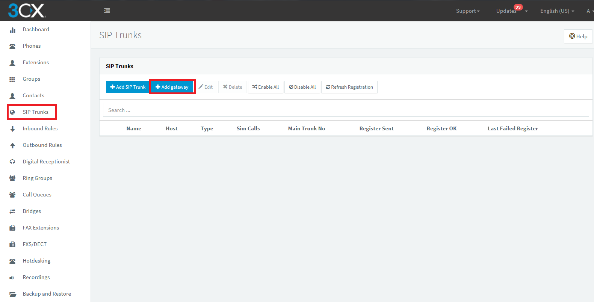Click the Recordings speaker icon
The image size is (594, 302).
point(12,278)
